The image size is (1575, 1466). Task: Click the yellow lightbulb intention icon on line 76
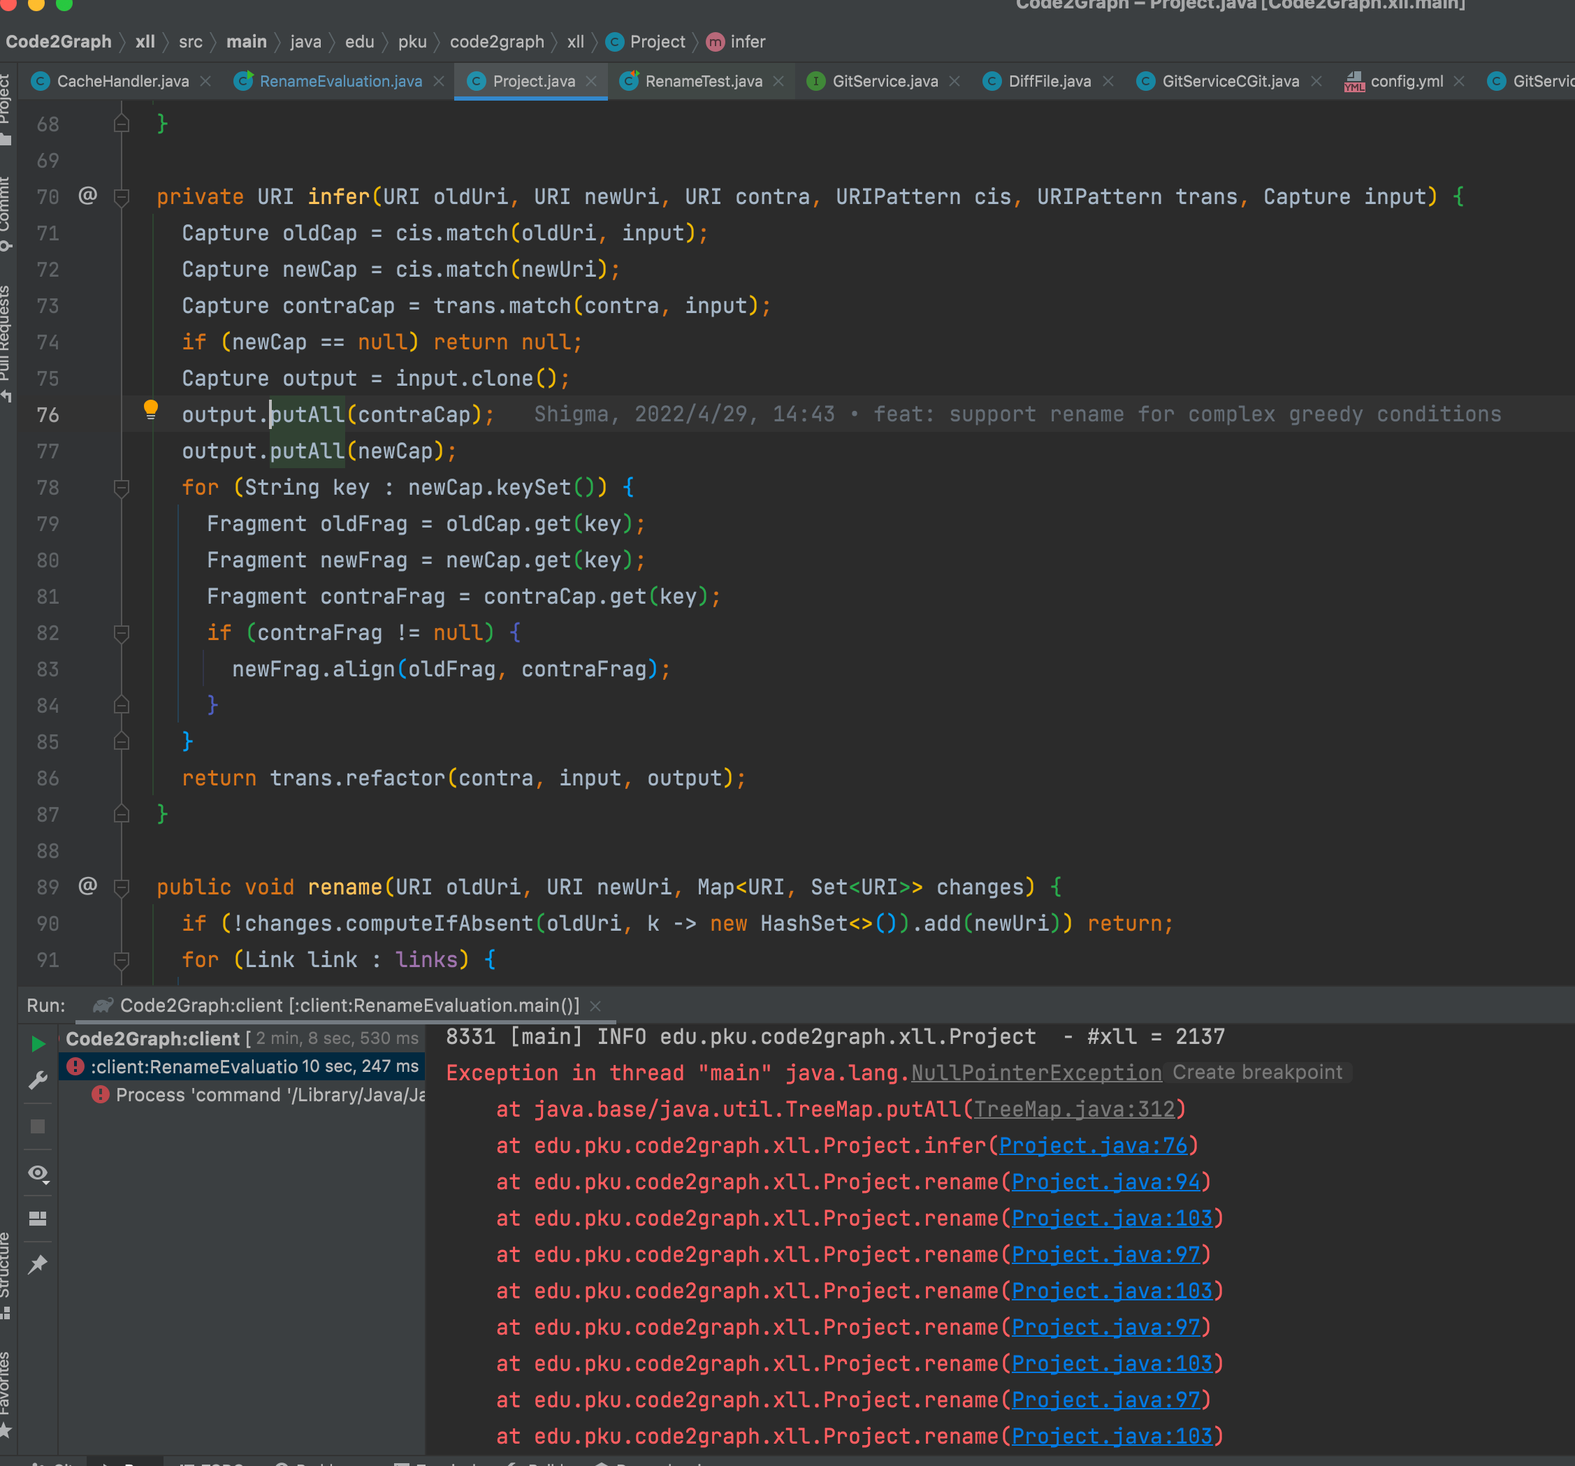[150, 409]
